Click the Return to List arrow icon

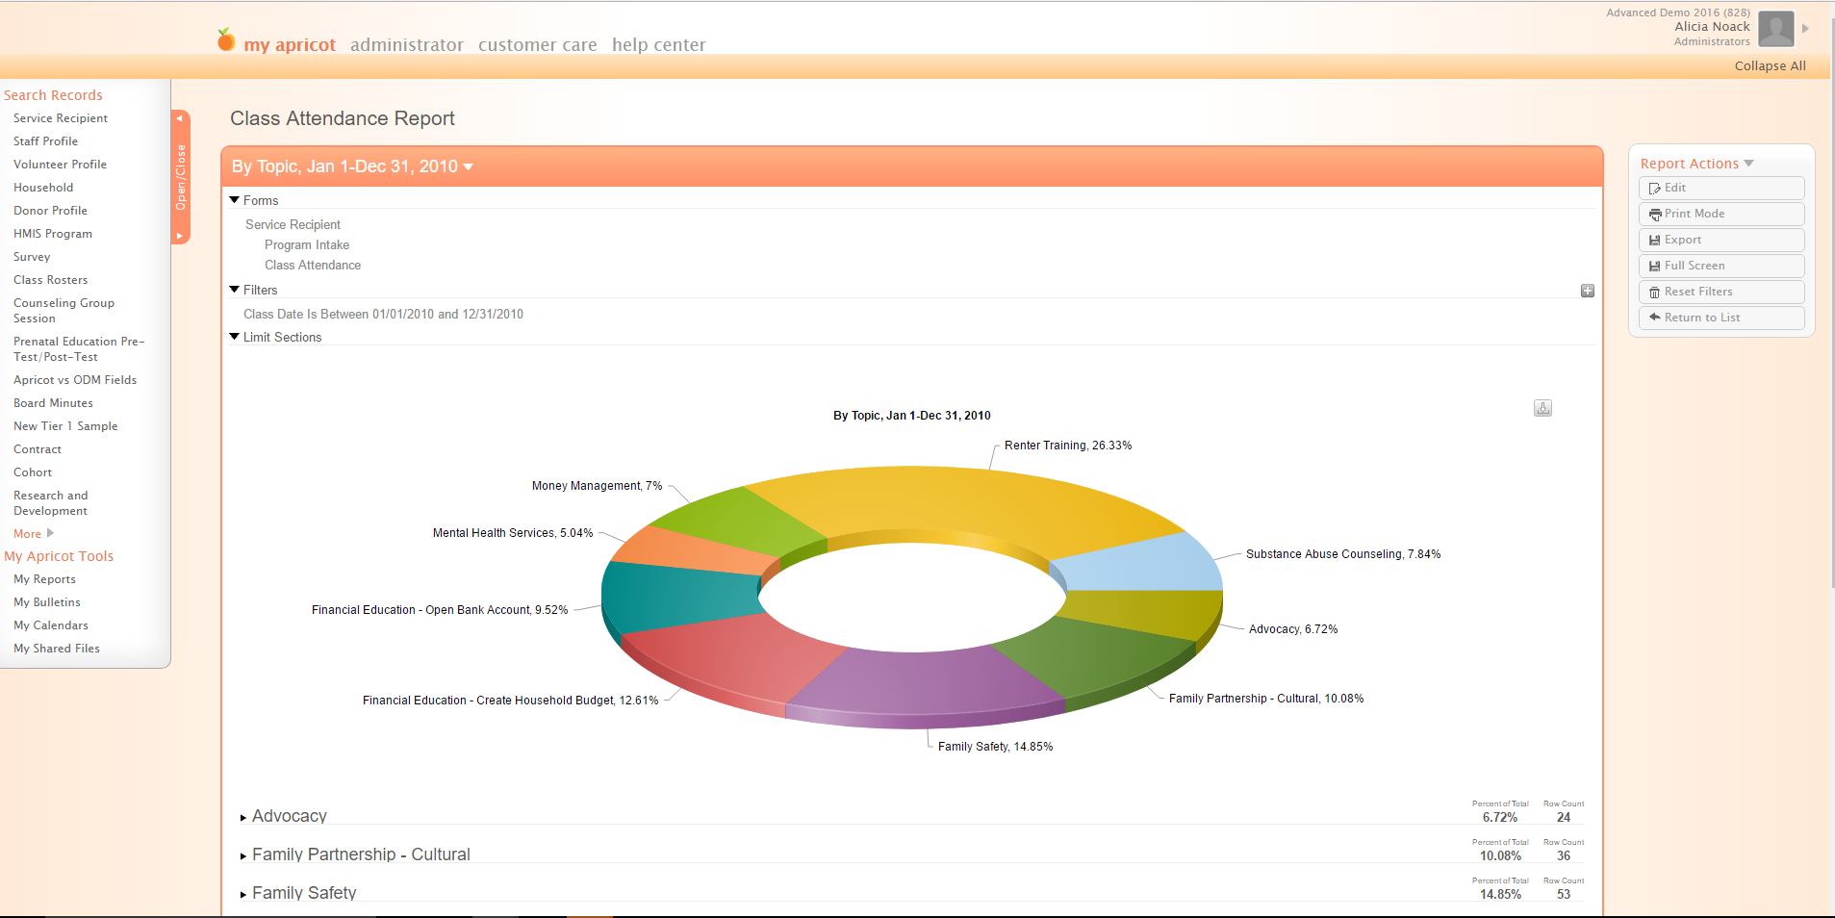[1654, 318]
